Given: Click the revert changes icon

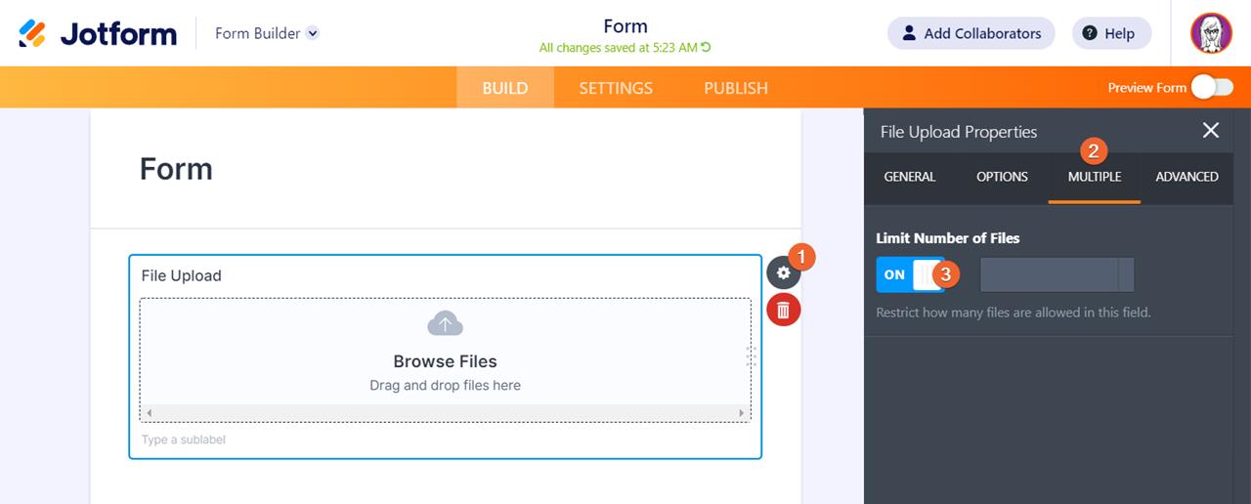Looking at the screenshot, I should pos(707,47).
